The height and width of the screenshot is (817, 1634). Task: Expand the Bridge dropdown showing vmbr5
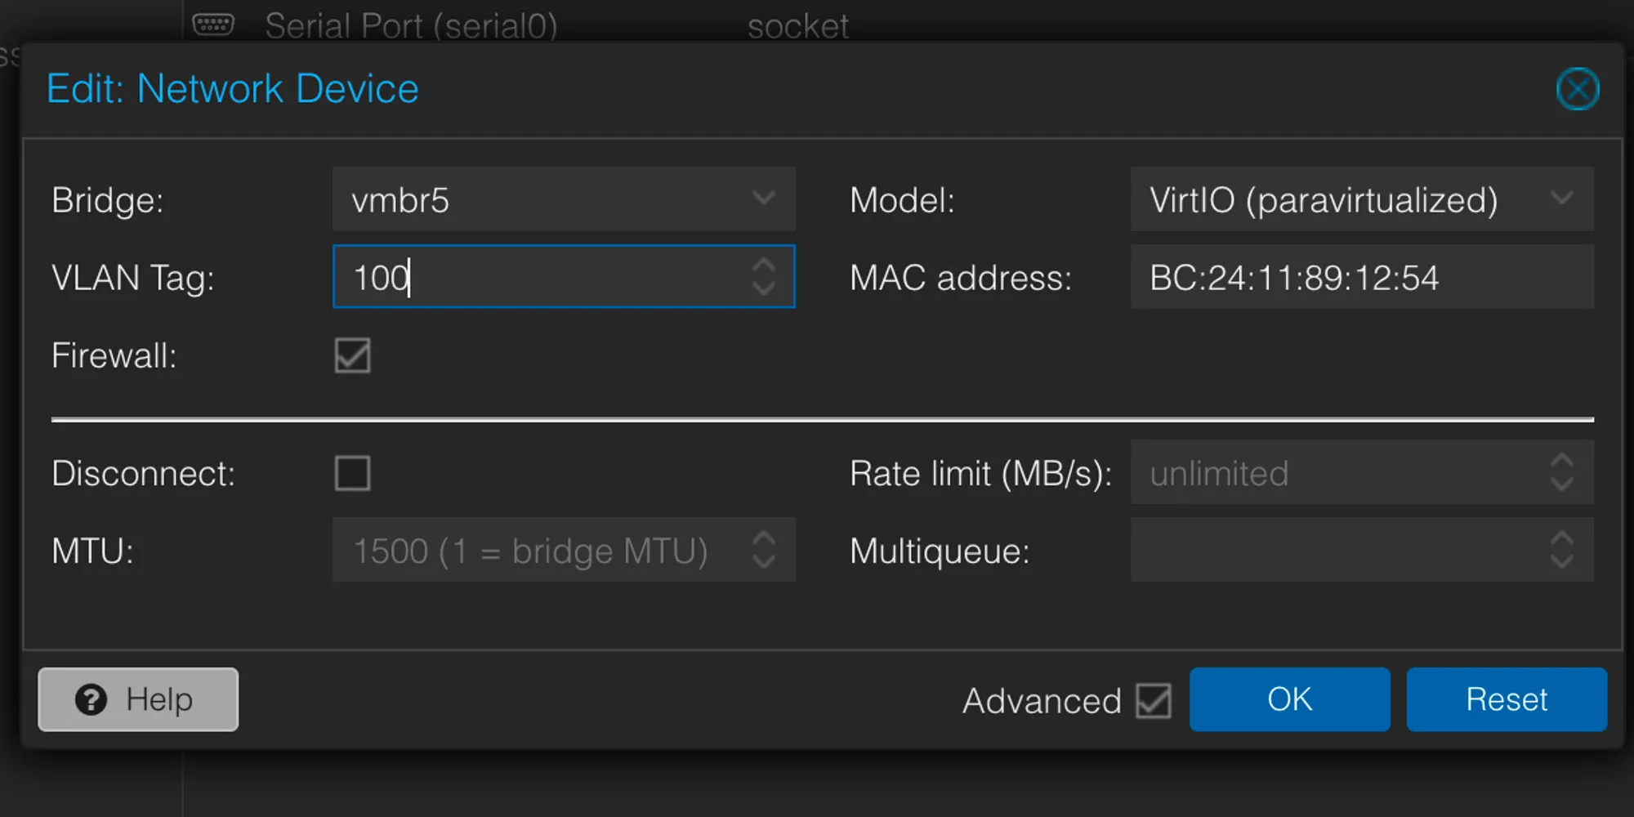tap(763, 199)
